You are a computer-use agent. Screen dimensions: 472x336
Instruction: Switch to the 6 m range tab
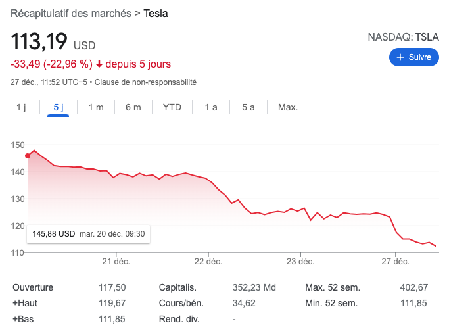133,107
